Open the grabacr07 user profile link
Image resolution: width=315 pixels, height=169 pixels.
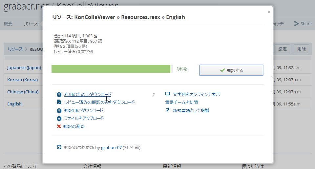(x=111, y=148)
